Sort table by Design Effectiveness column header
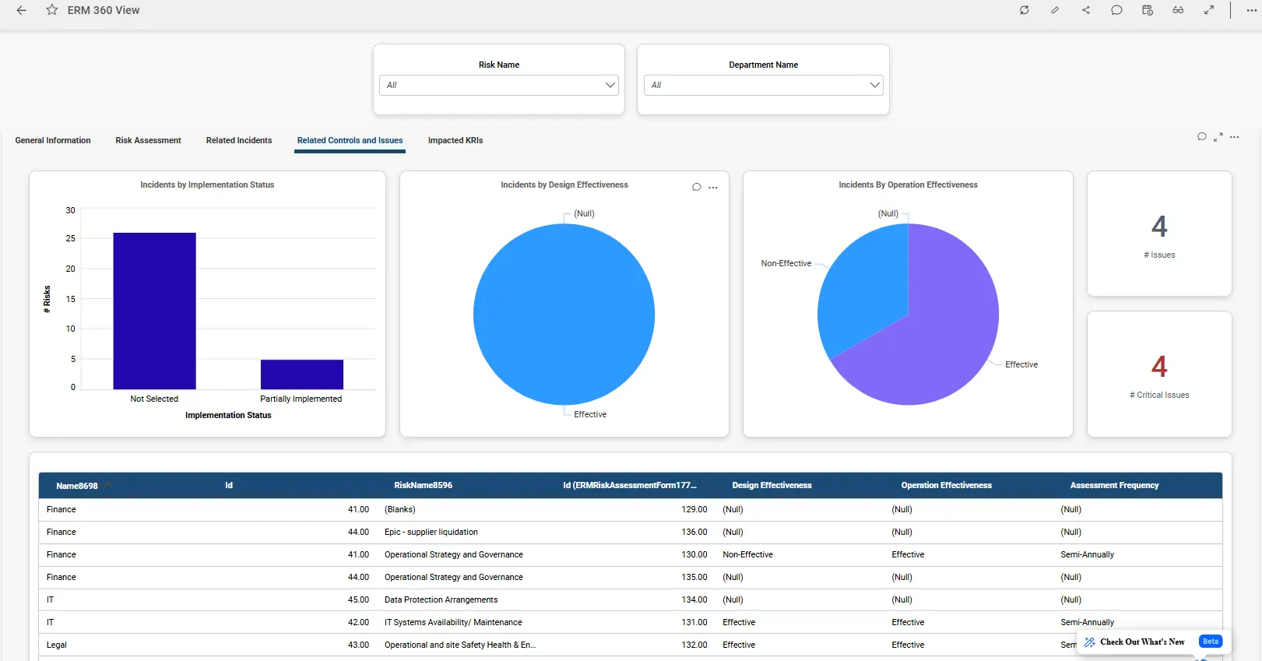The image size is (1262, 661). pos(772,486)
